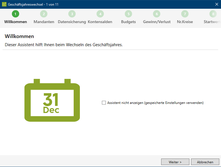Click the Geschäftsjahreswechsel title bar app icon
The height and width of the screenshot is (167, 221).
pos(4,4)
